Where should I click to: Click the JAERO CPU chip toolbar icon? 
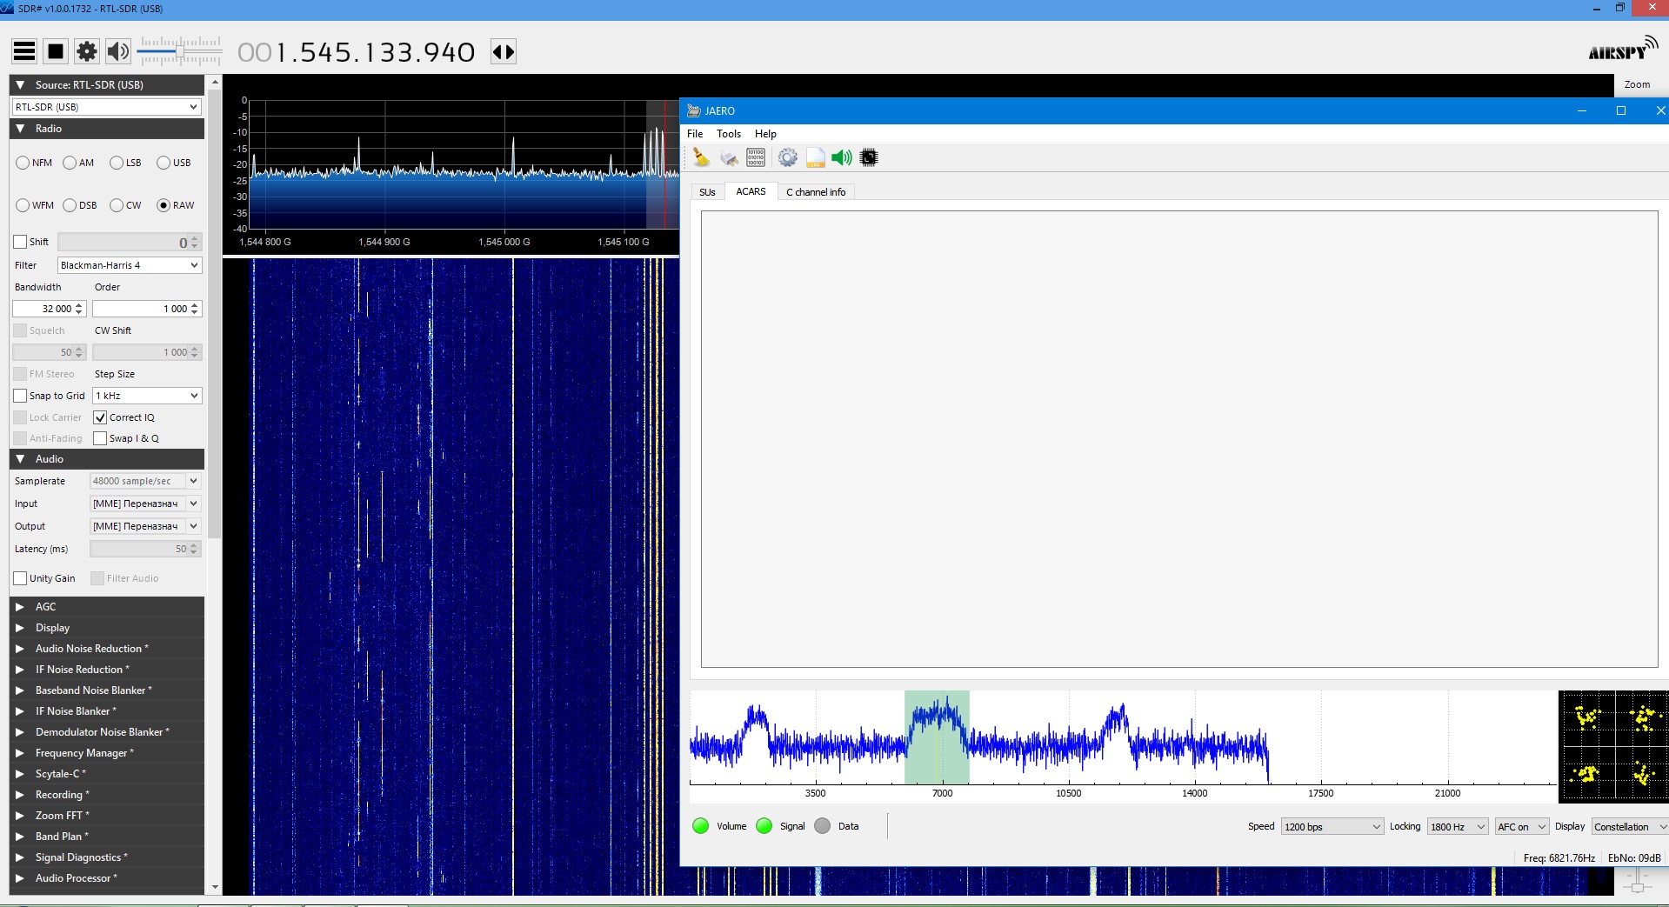click(869, 157)
